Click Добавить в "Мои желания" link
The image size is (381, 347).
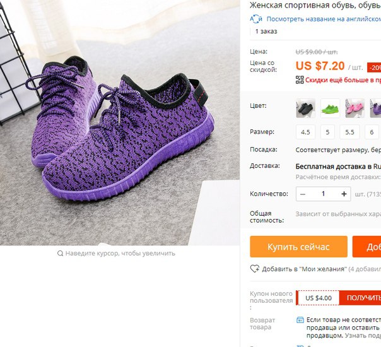[303, 269]
